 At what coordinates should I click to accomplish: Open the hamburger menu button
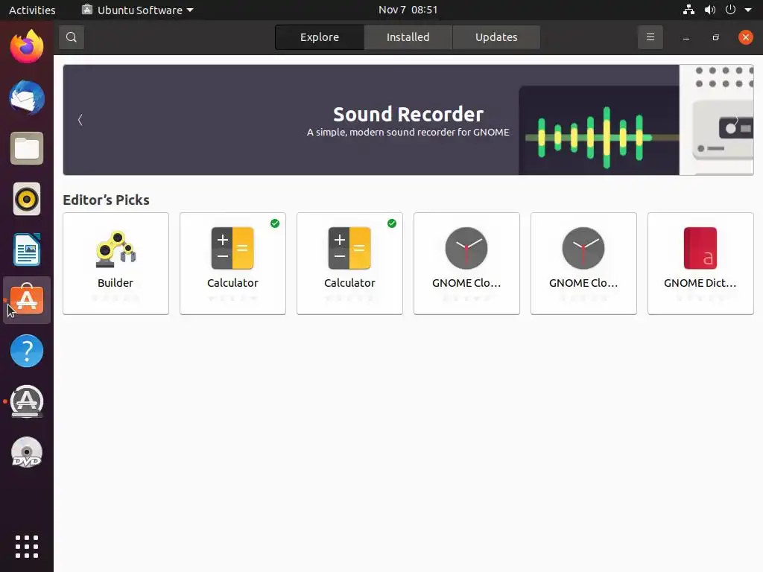(650, 37)
